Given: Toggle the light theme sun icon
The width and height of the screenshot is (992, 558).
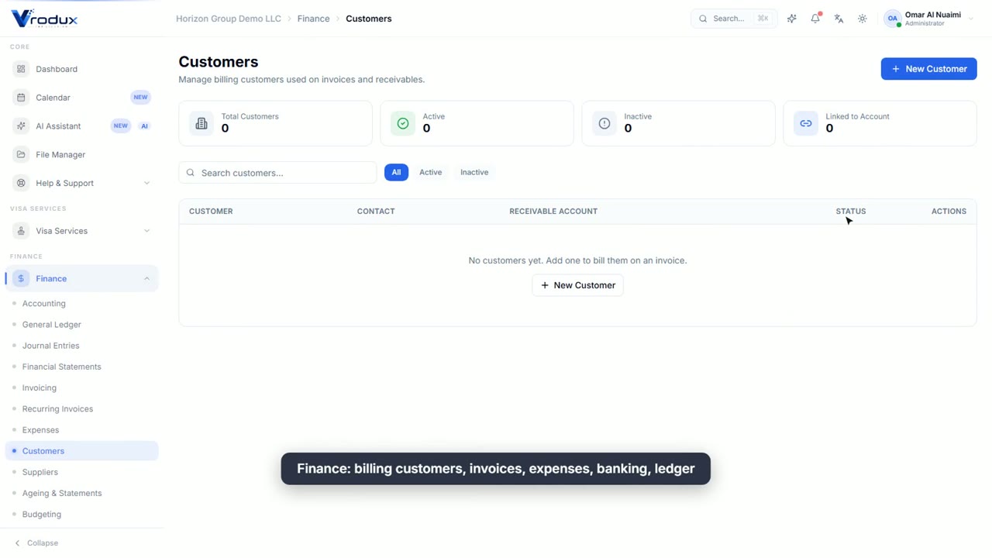Looking at the screenshot, I should pos(863,19).
